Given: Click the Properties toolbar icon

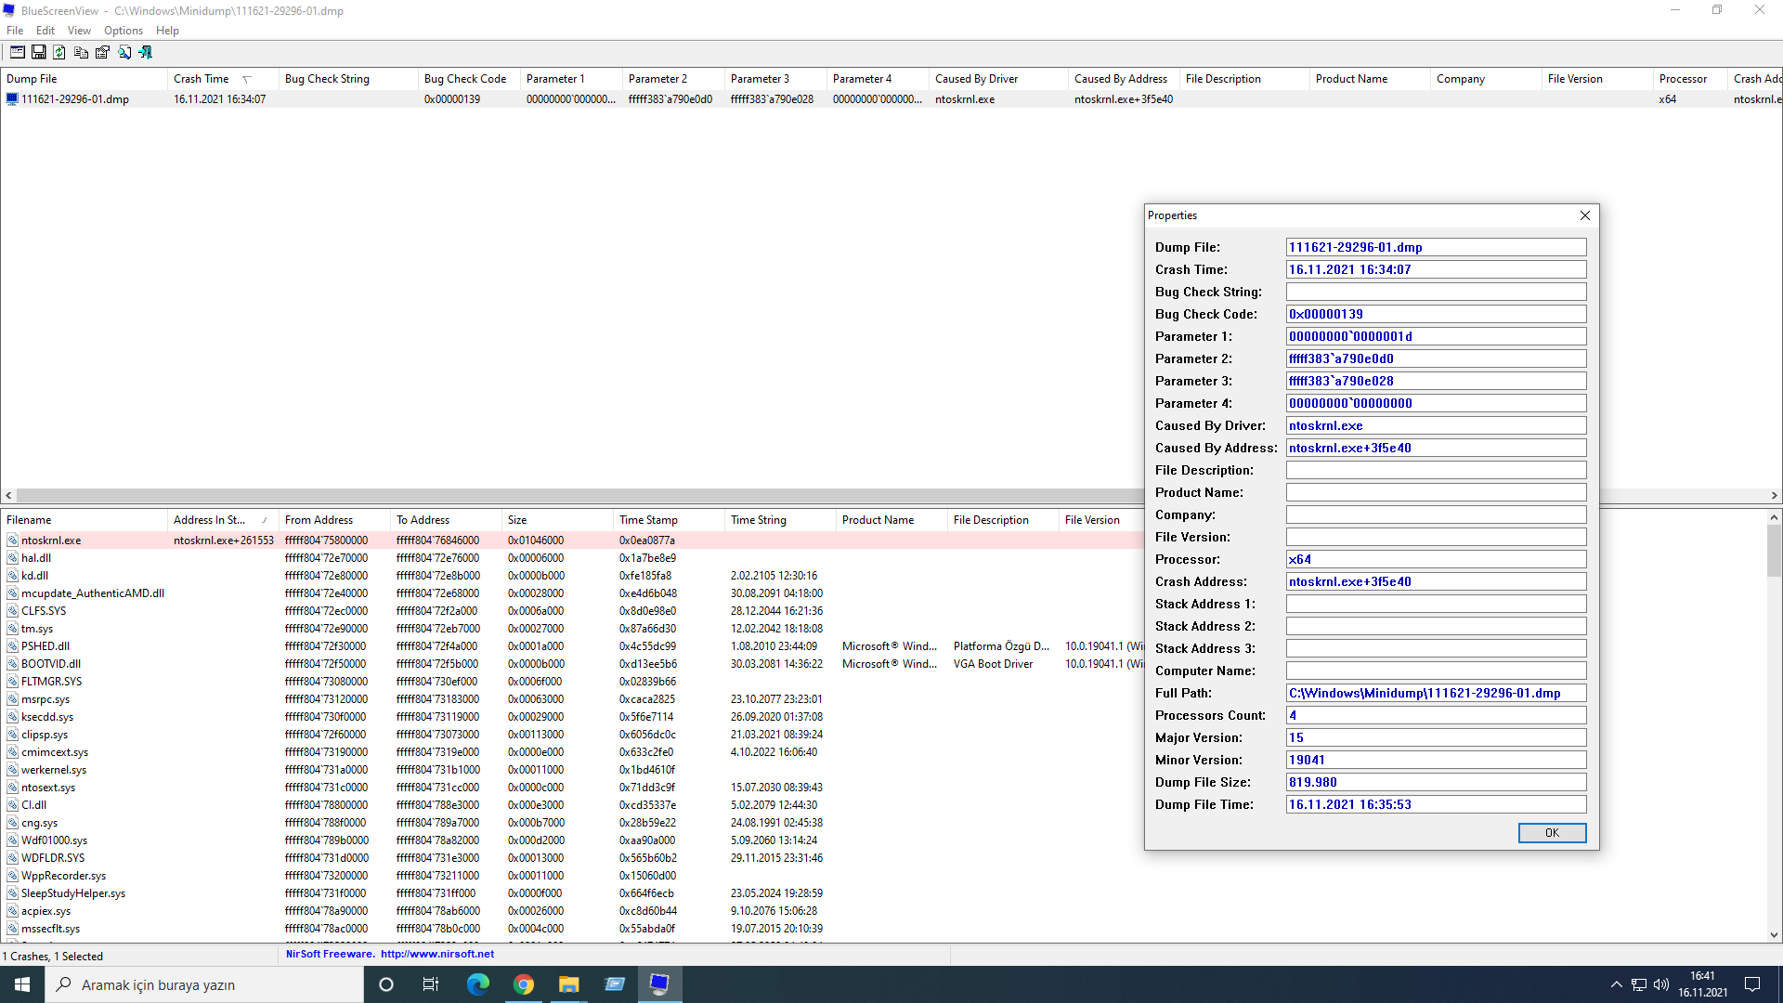Looking at the screenshot, I should (x=102, y=53).
